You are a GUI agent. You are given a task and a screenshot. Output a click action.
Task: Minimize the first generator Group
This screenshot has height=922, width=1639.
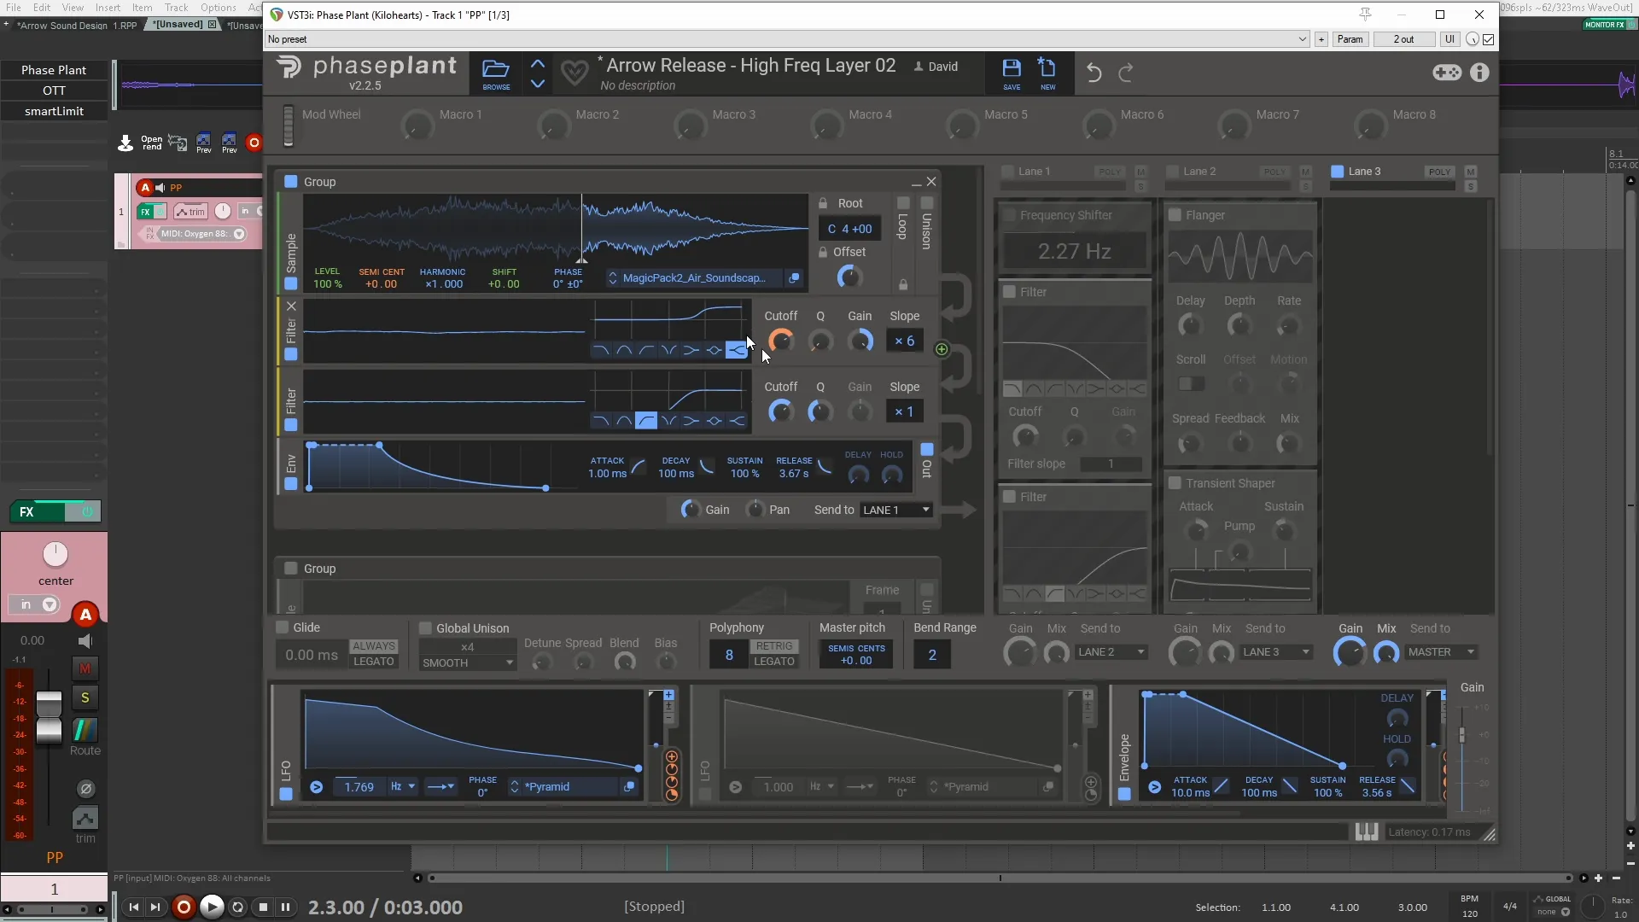[x=916, y=182]
